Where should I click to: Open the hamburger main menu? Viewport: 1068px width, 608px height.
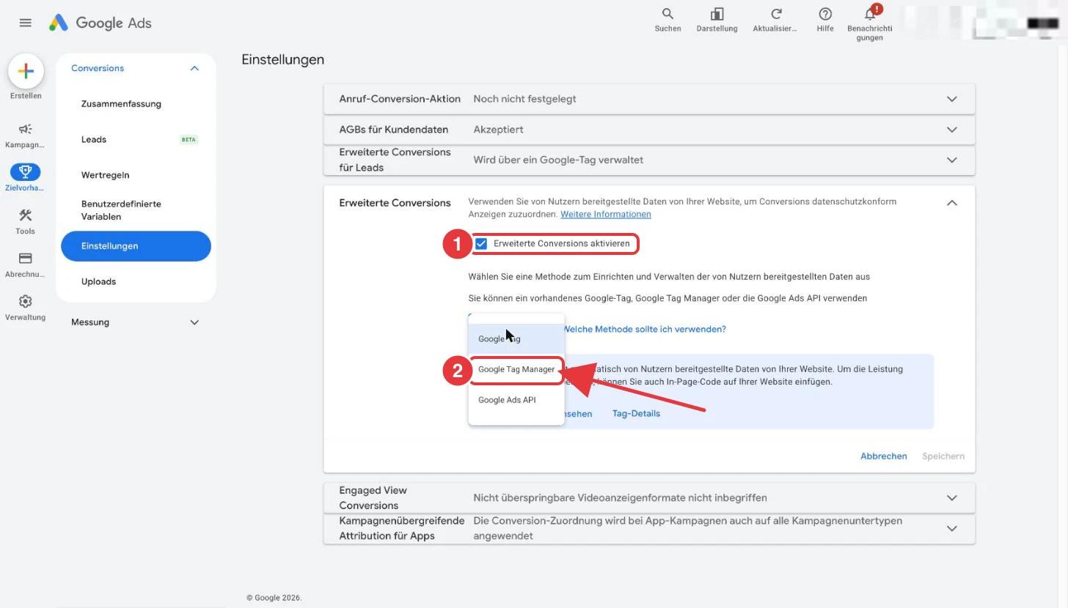coord(25,23)
